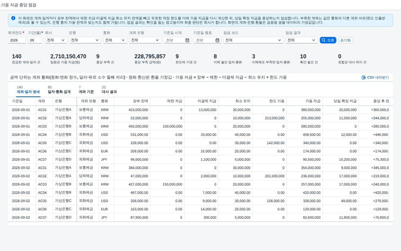401x251 pixels.
Task: Click the 한도 가용 column header
Action: pos(270,101)
